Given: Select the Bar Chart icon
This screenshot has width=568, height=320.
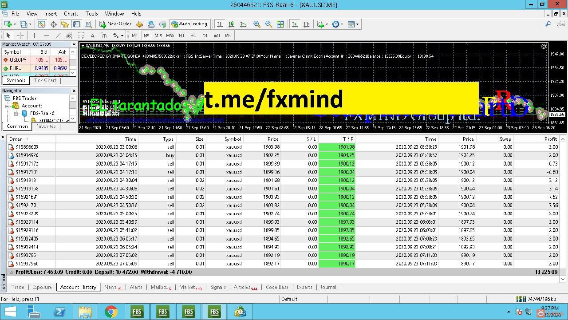Looking at the screenshot, I should pyautogui.click(x=220, y=24).
